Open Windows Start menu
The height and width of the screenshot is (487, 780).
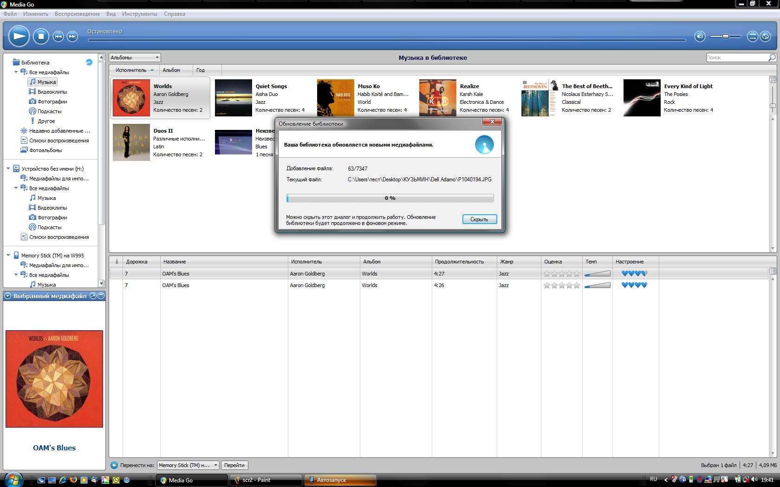point(13,479)
